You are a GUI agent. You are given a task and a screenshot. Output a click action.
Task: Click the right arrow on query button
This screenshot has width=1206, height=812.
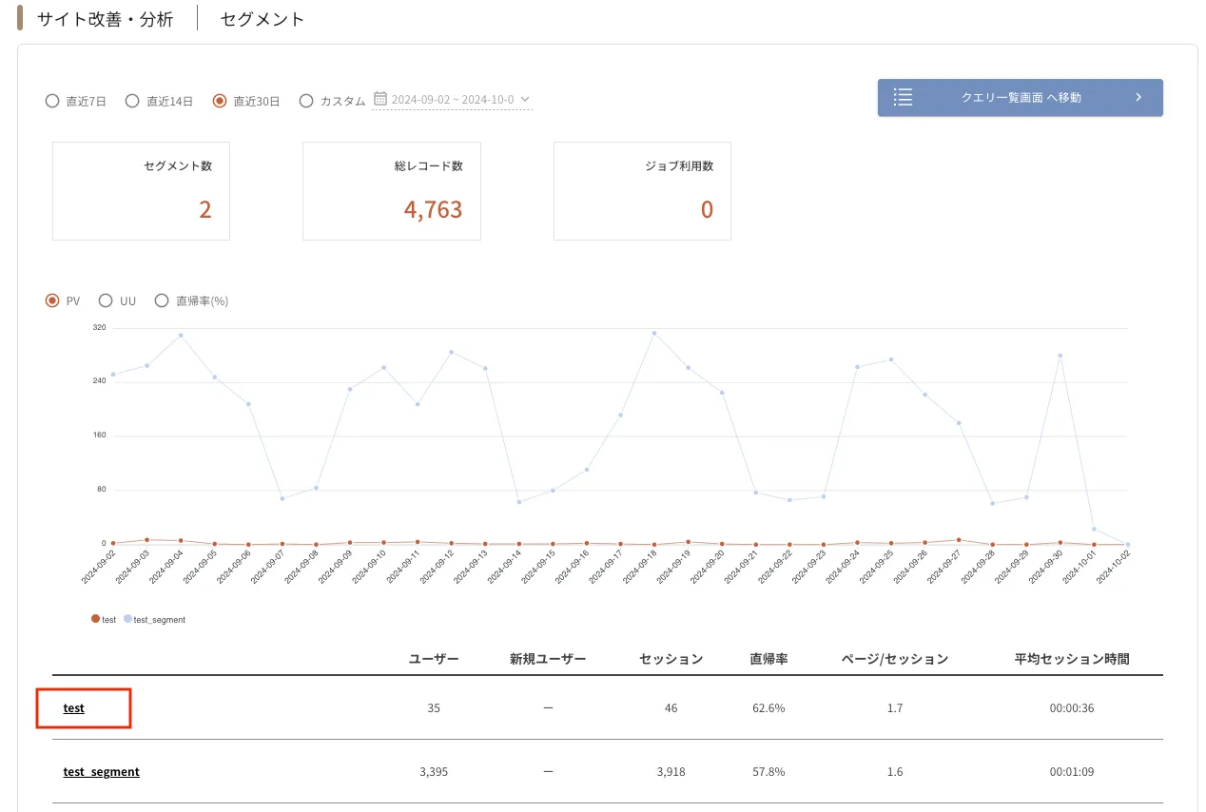(x=1138, y=97)
